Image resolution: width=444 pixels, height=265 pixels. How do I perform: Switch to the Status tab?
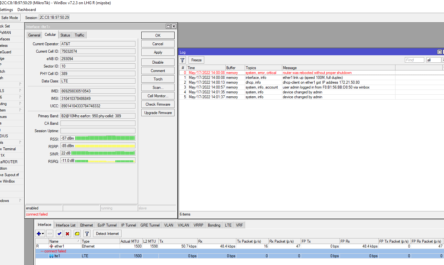coord(65,35)
